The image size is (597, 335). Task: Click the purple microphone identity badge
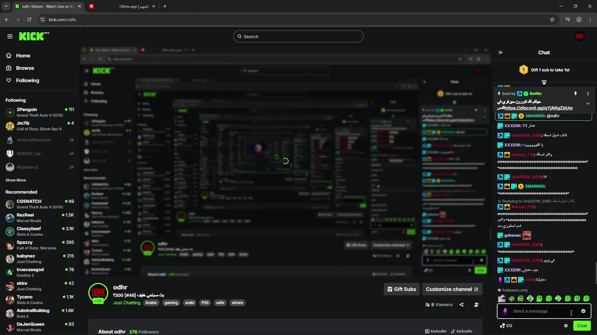pyautogui.click(x=505, y=311)
